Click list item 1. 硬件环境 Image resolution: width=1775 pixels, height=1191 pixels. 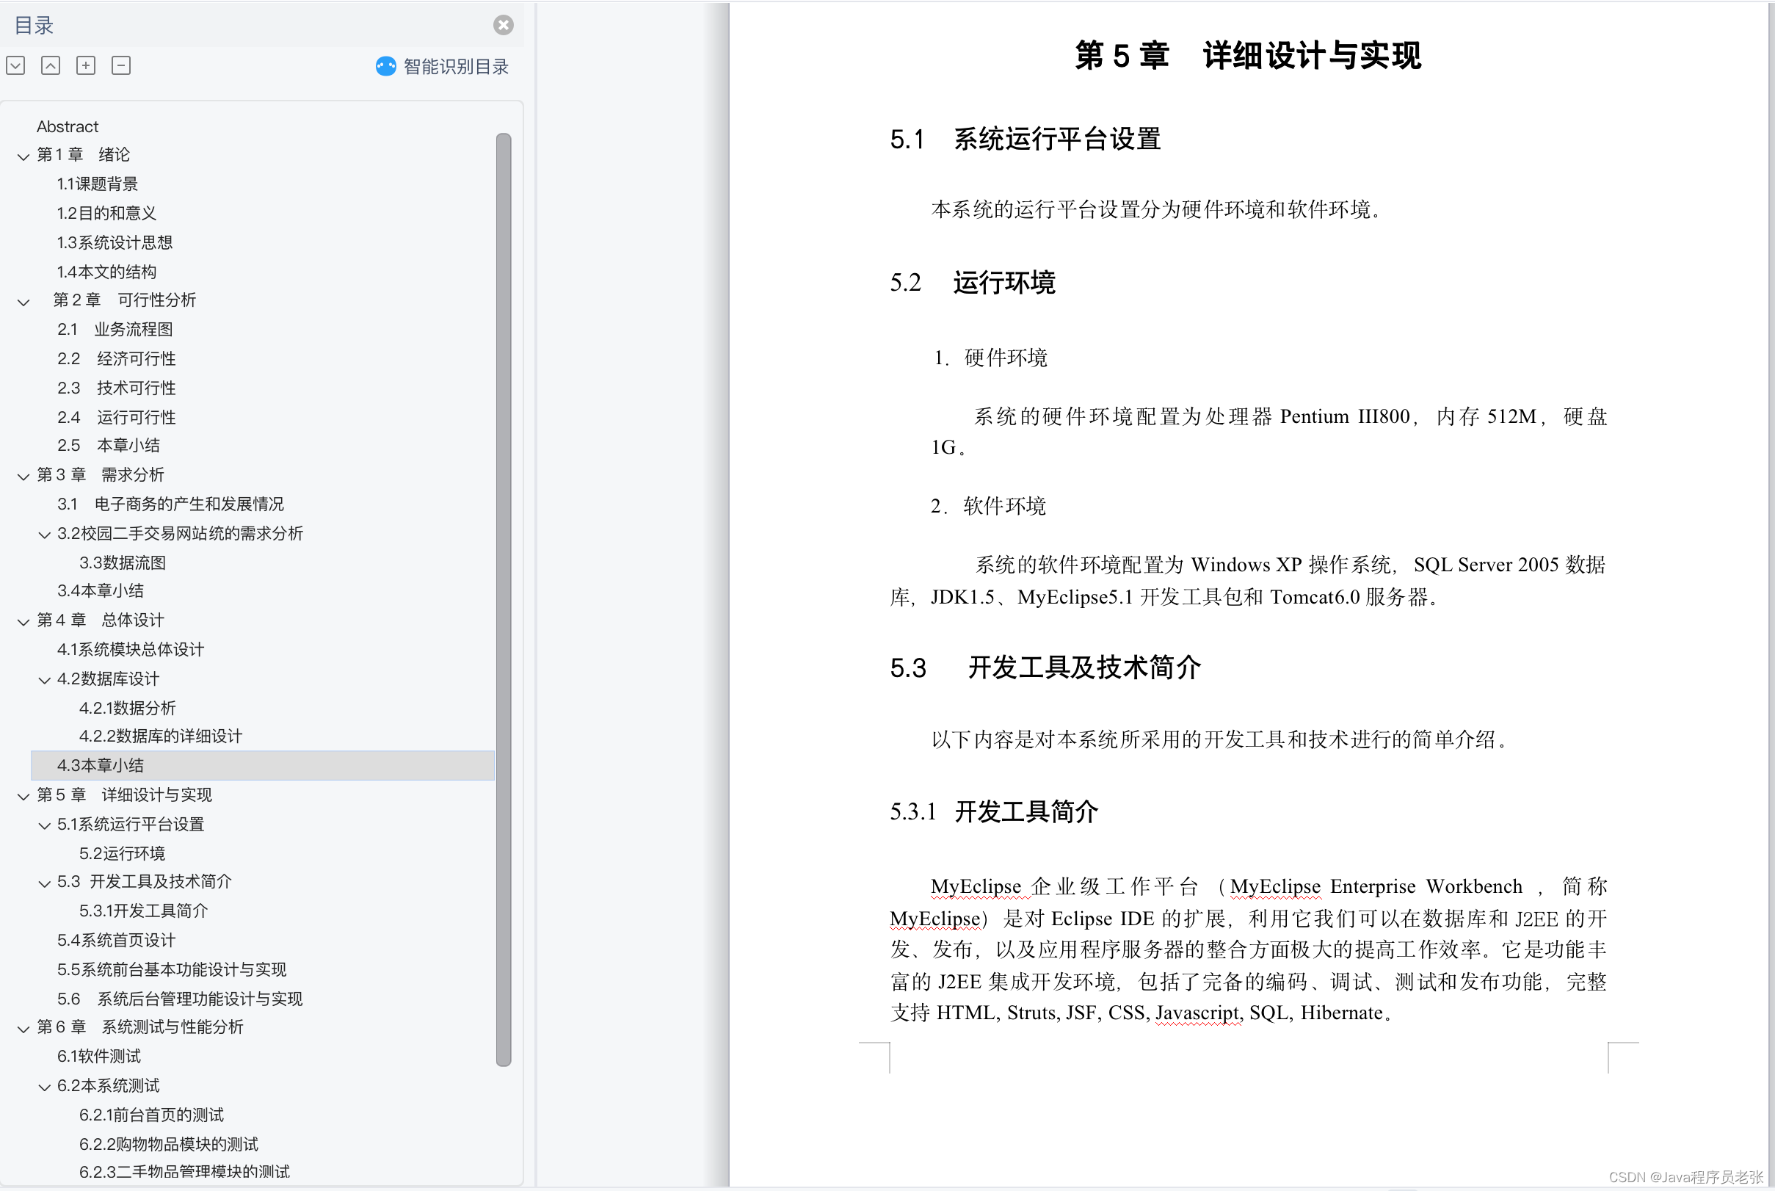pyautogui.click(x=990, y=358)
